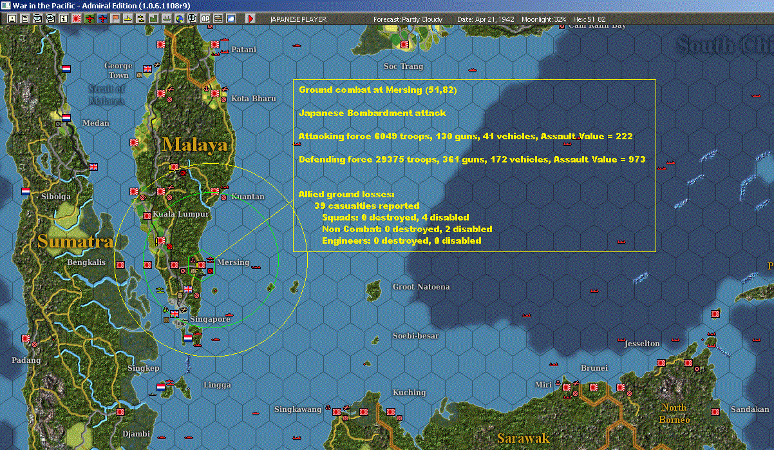Select Japanese flag base at Miri
774x450 pixels.
pos(566,387)
